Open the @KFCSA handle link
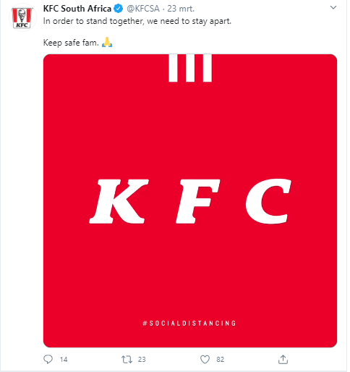Image resolution: width=350 pixels, height=372 pixels. pos(143,9)
